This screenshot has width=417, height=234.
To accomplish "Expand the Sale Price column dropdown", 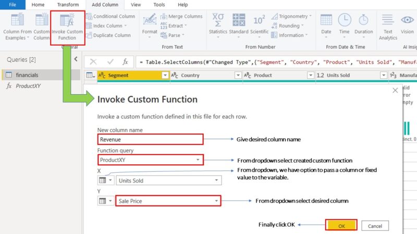I will click(214, 201).
